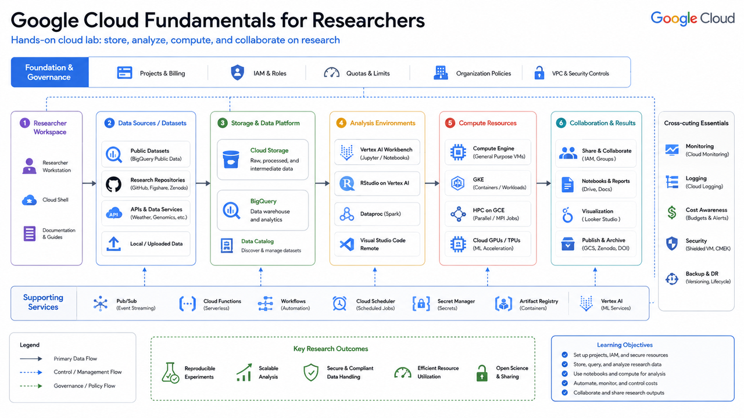This screenshot has width=744, height=418.
Task: Click the Public Datasets magnifier icon
Action: click(x=114, y=154)
